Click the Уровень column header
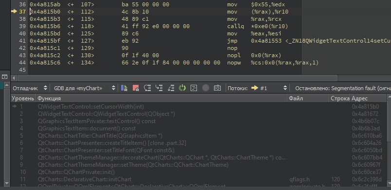Screen dimensions: 391x190 pos(23,98)
